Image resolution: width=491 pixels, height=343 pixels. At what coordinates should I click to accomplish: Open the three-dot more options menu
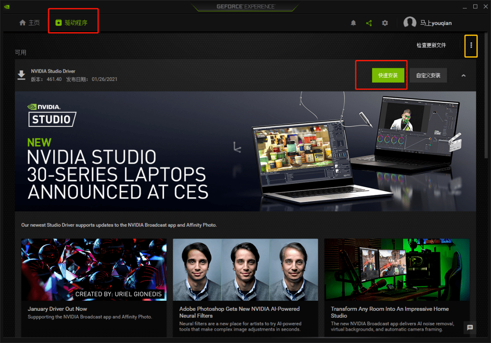click(471, 46)
